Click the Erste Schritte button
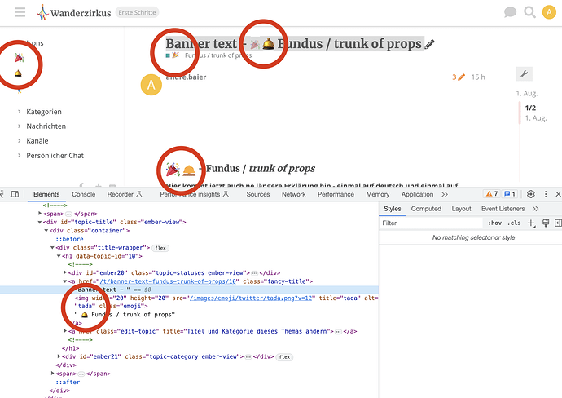The width and height of the screenshot is (562, 398). pyautogui.click(x=137, y=12)
